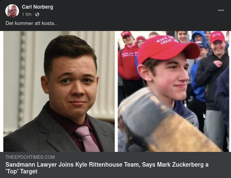Visit Carl Norberg's profile via name
Viewport: 231px width, 178px height.
pyautogui.click(x=37, y=7)
